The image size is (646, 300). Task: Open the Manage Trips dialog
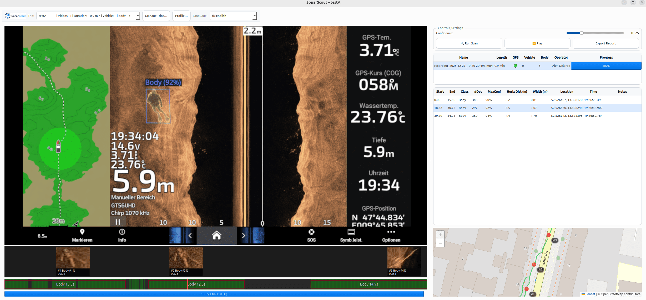click(156, 16)
